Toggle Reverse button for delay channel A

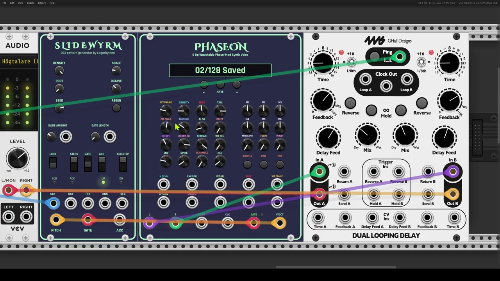pos(350,103)
